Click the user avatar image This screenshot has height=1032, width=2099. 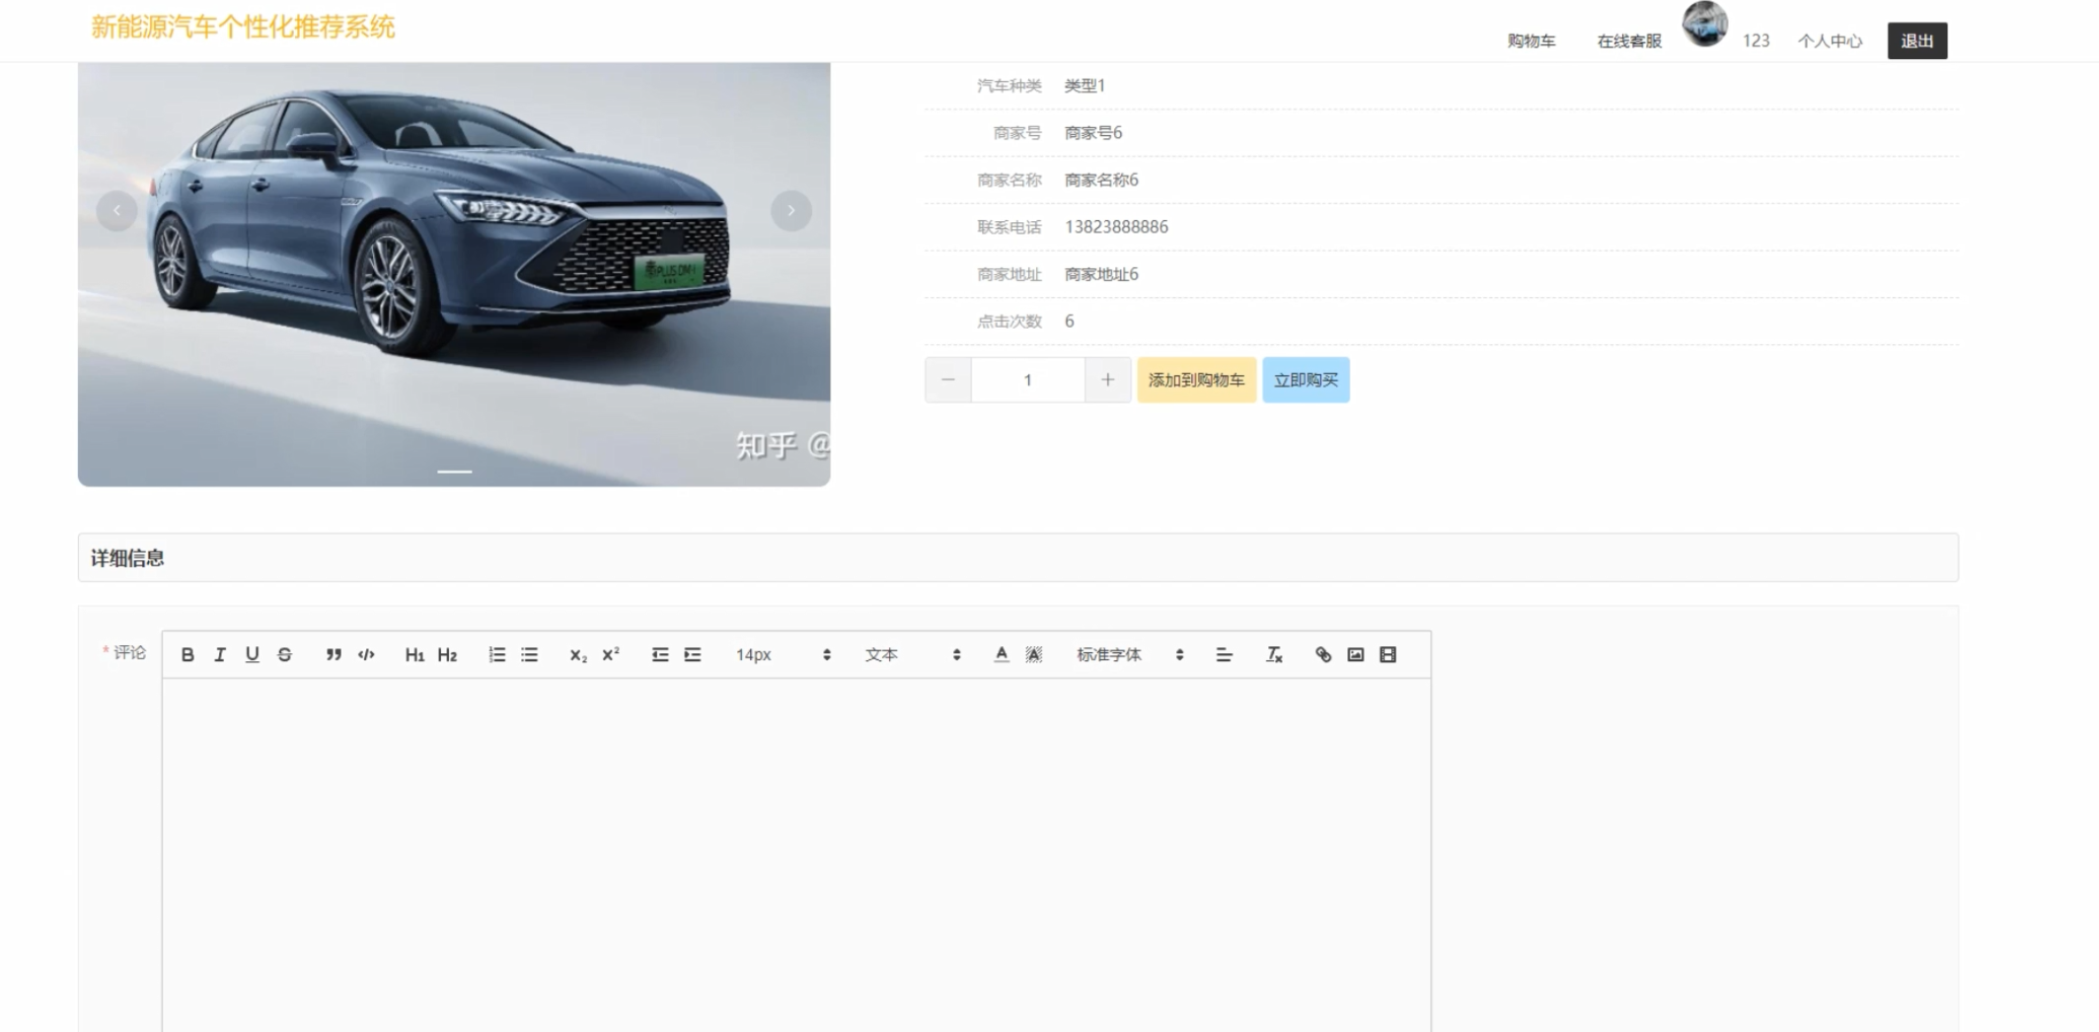[x=1704, y=24]
